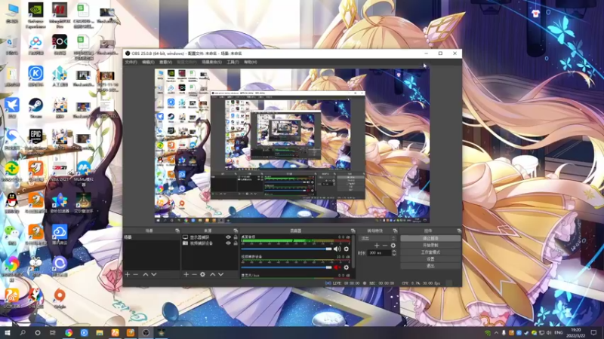Screen dimensions: 604x339
Task: Pop out the Controls dock panel
Action: [x=459, y=231]
